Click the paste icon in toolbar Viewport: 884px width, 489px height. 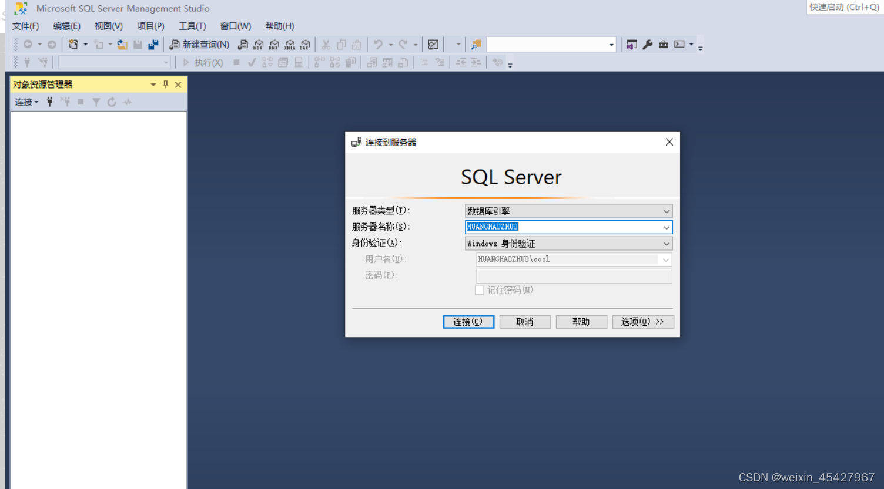pos(357,45)
